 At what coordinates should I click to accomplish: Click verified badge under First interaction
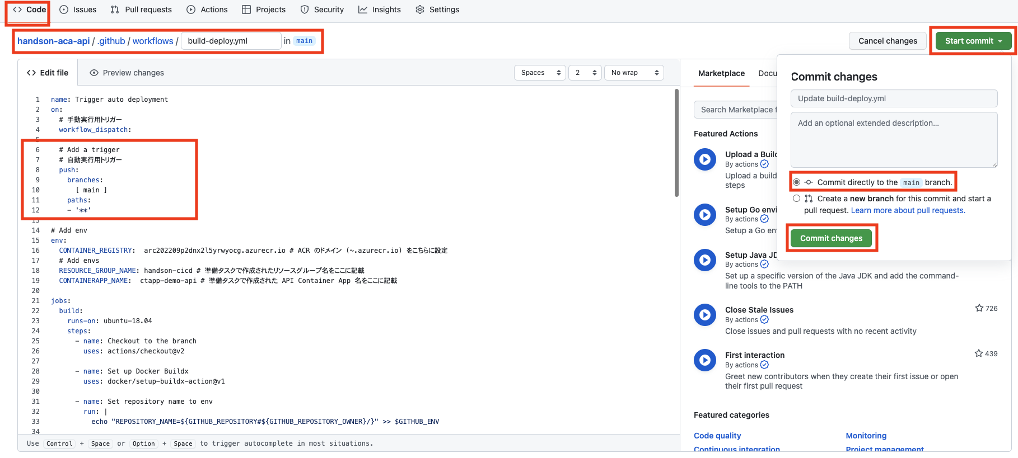(764, 365)
